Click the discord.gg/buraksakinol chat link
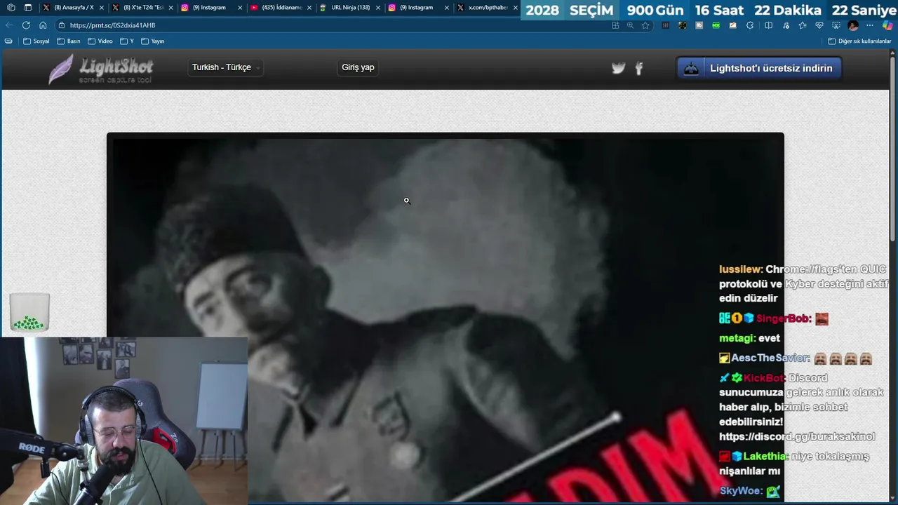 (797, 436)
